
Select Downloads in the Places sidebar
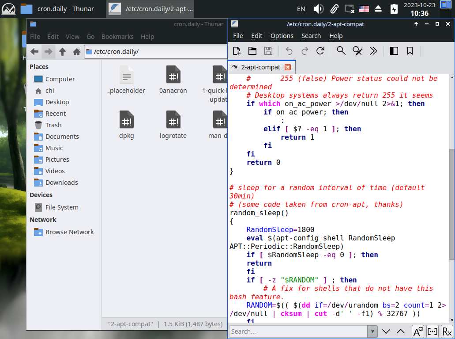[61, 183]
